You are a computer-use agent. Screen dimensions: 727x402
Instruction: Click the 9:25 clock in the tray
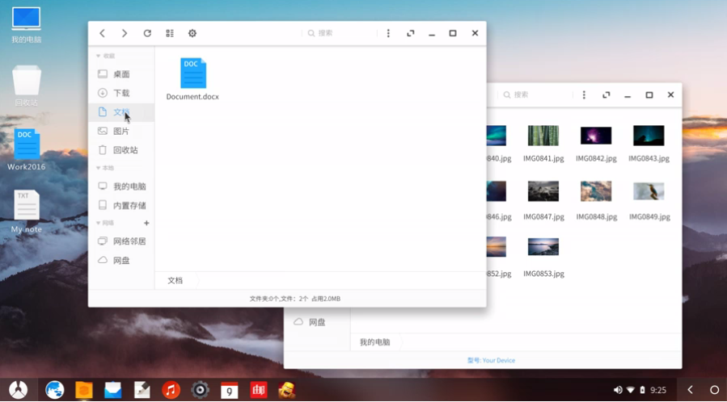click(658, 390)
